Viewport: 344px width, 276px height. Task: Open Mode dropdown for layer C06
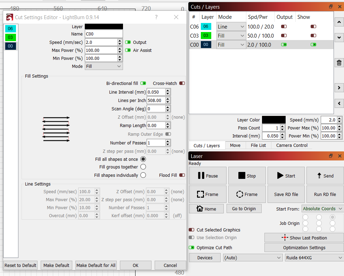(x=231, y=26)
